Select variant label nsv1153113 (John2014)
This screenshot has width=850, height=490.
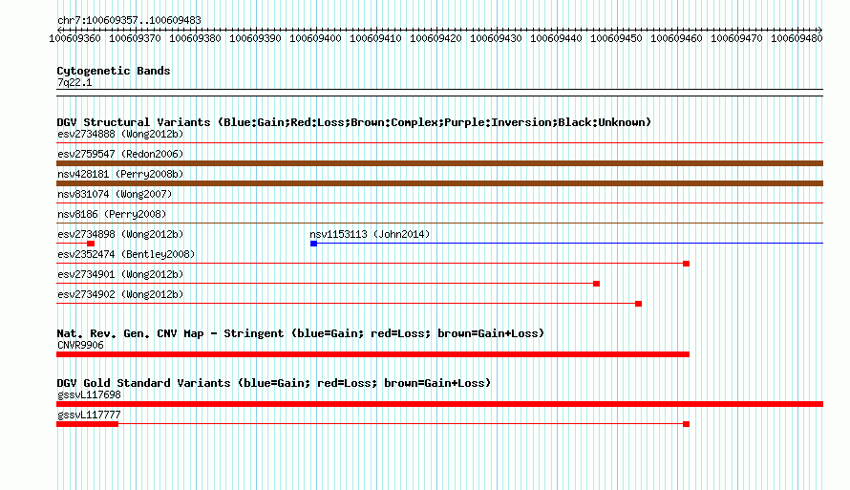pos(370,234)
